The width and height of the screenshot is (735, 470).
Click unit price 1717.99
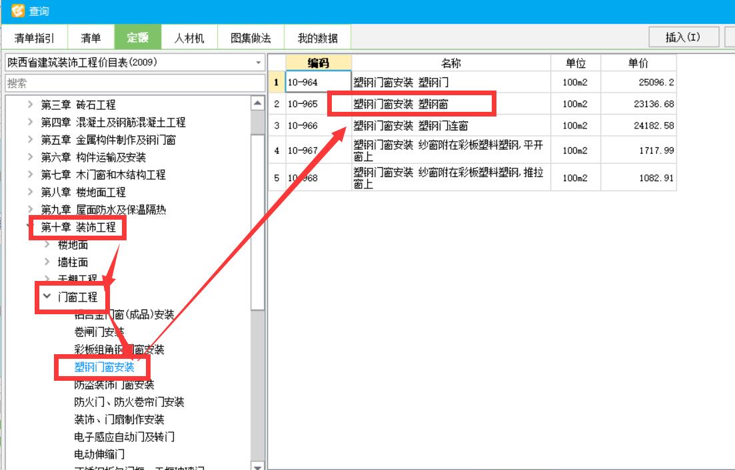click(638, 150)
